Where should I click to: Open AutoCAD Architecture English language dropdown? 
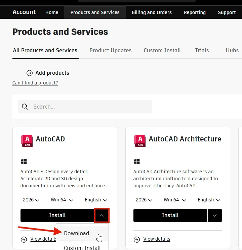209,200
